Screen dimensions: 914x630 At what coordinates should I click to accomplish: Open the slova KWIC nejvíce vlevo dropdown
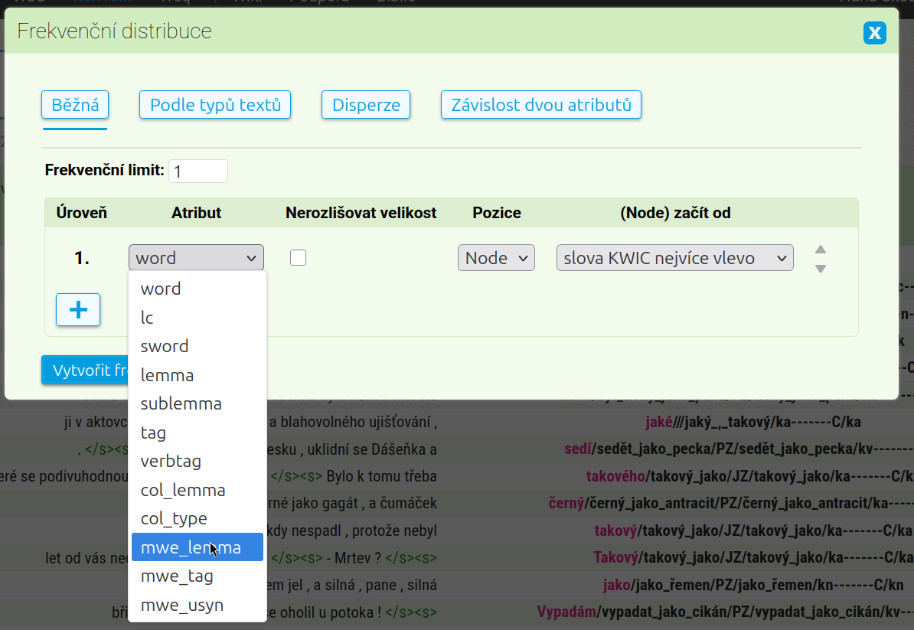[x=674, y=258]
